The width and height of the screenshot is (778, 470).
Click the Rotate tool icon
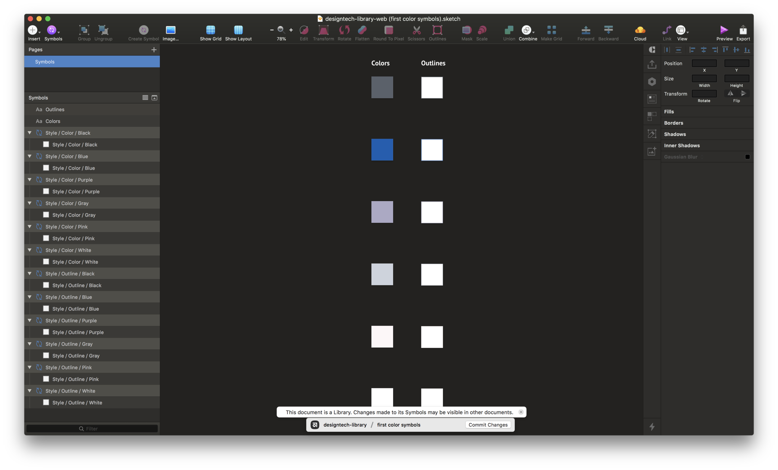[344, 30]
